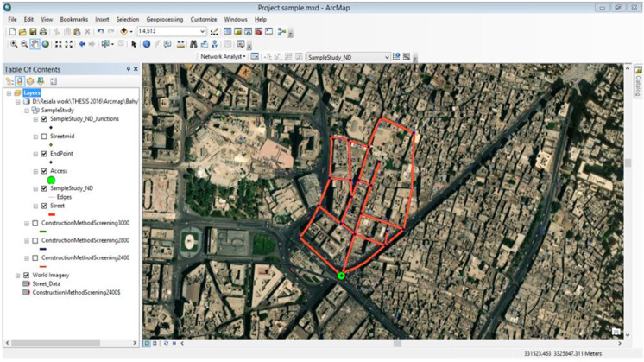Uncheck the SampleStudy_ND_Junctions layer checkbox

[44, 119]
